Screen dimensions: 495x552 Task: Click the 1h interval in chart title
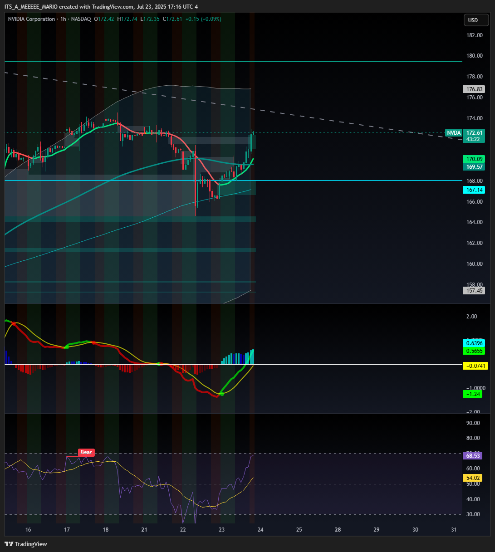pyautogui.click(x=64, y=19)
